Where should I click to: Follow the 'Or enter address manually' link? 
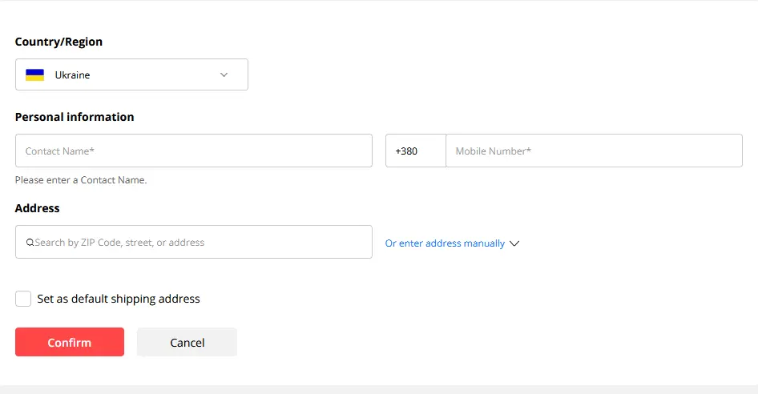[x=445, y=243]
